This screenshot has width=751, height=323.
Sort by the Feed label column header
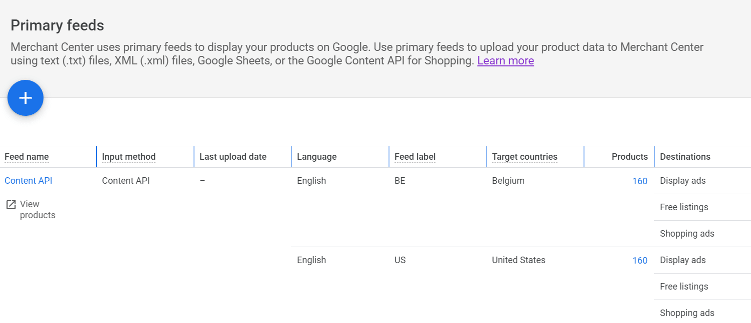point(414,156)
